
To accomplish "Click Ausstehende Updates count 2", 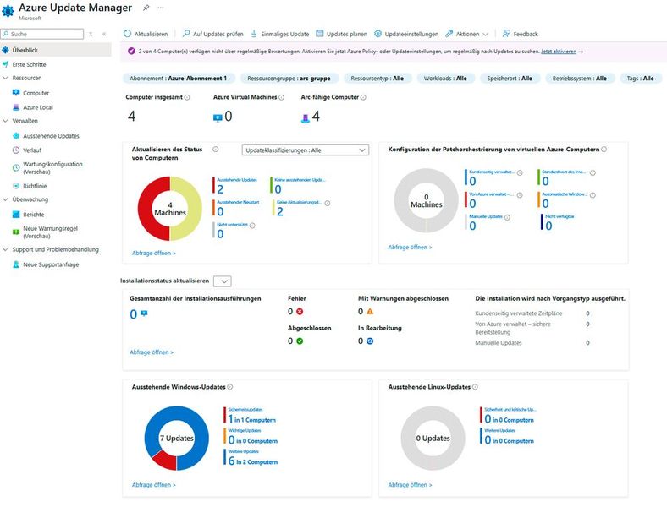I will pos(220,189).
